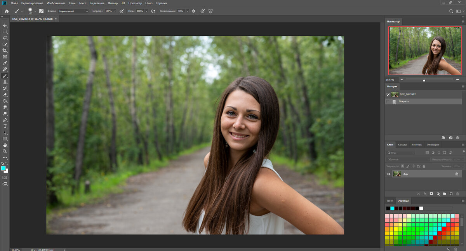
Task: Go to the Home screen icon
Action: 7,11
